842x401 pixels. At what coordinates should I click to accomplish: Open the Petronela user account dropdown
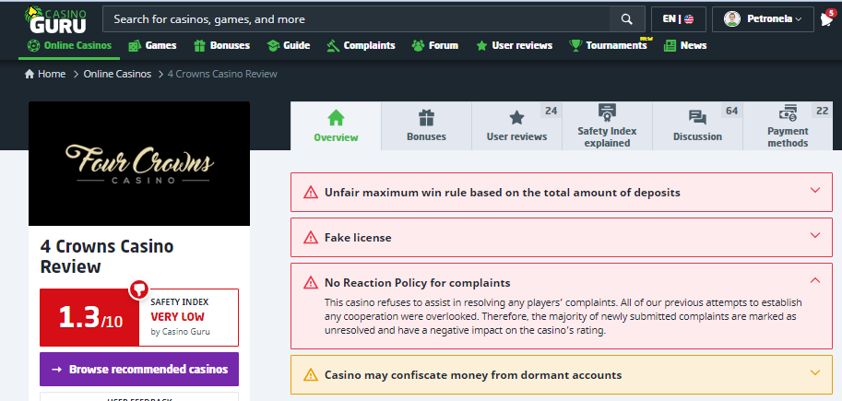click(x=762, y=19)
